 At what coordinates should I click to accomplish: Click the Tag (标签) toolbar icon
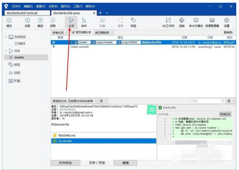click(x=133, y=20)
